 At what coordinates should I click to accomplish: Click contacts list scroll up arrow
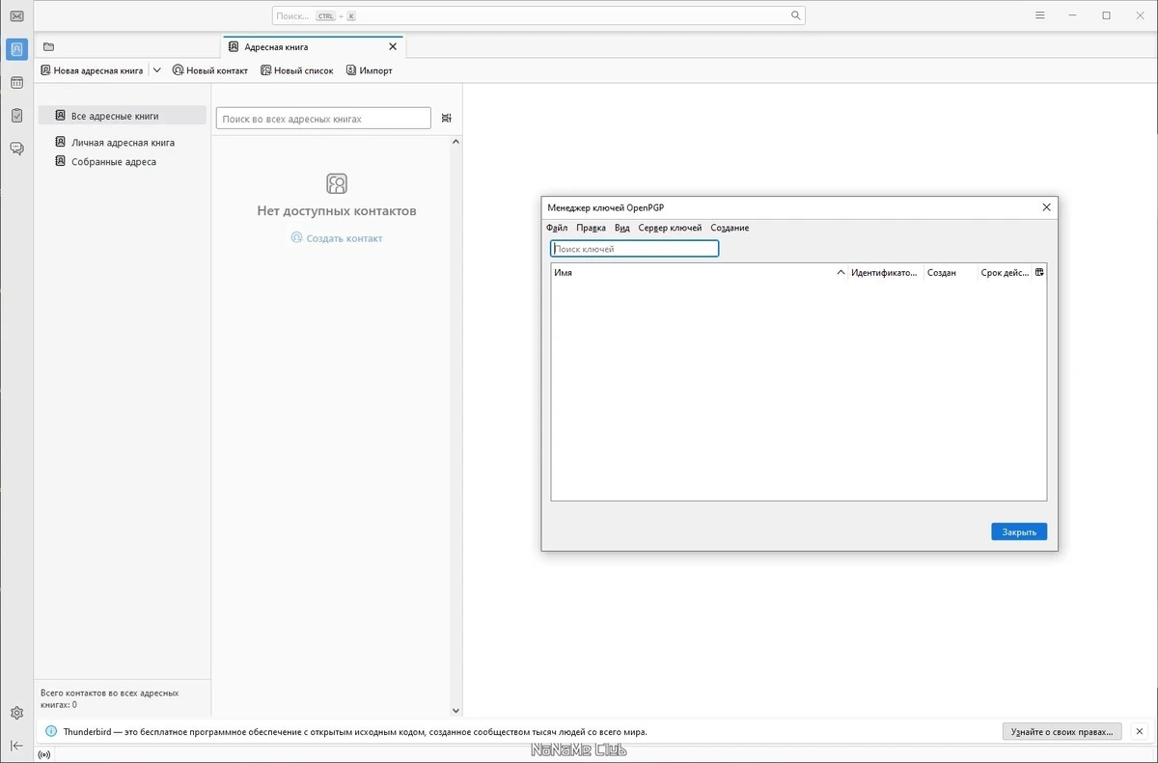tap(456, 142)
